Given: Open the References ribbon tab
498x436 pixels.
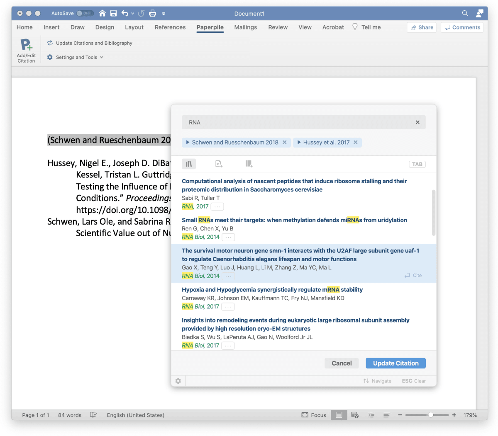Looking at the screenshot, I should [170, 27].
